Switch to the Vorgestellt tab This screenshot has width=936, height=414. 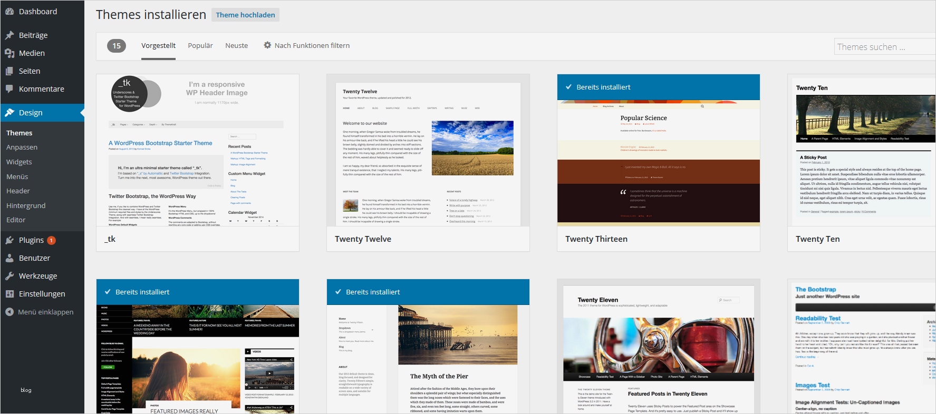tap(158, 46)
